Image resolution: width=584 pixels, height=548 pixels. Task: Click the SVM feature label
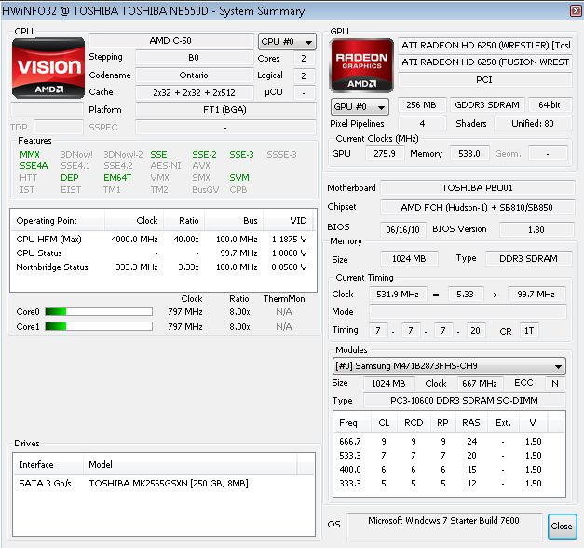pos(239,177)
